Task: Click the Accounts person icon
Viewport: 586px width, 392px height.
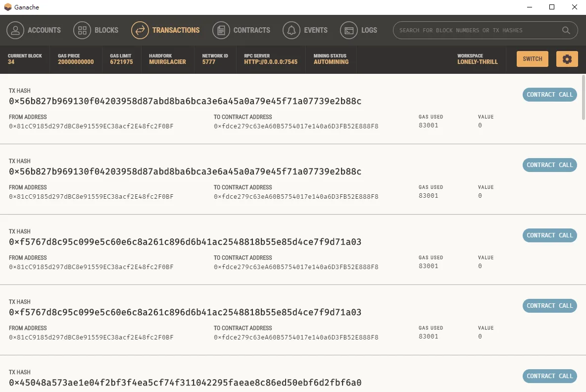Action: [15, 30]
